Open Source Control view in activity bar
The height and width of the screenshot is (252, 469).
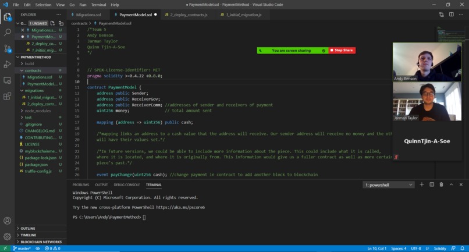click(x=7, y=48)
